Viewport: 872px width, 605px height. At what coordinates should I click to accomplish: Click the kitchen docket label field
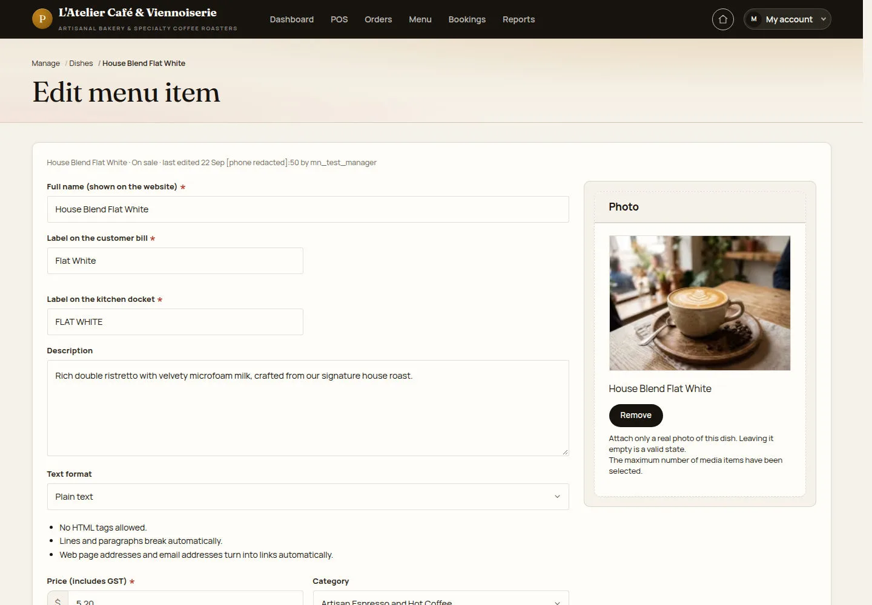[175, 322]
